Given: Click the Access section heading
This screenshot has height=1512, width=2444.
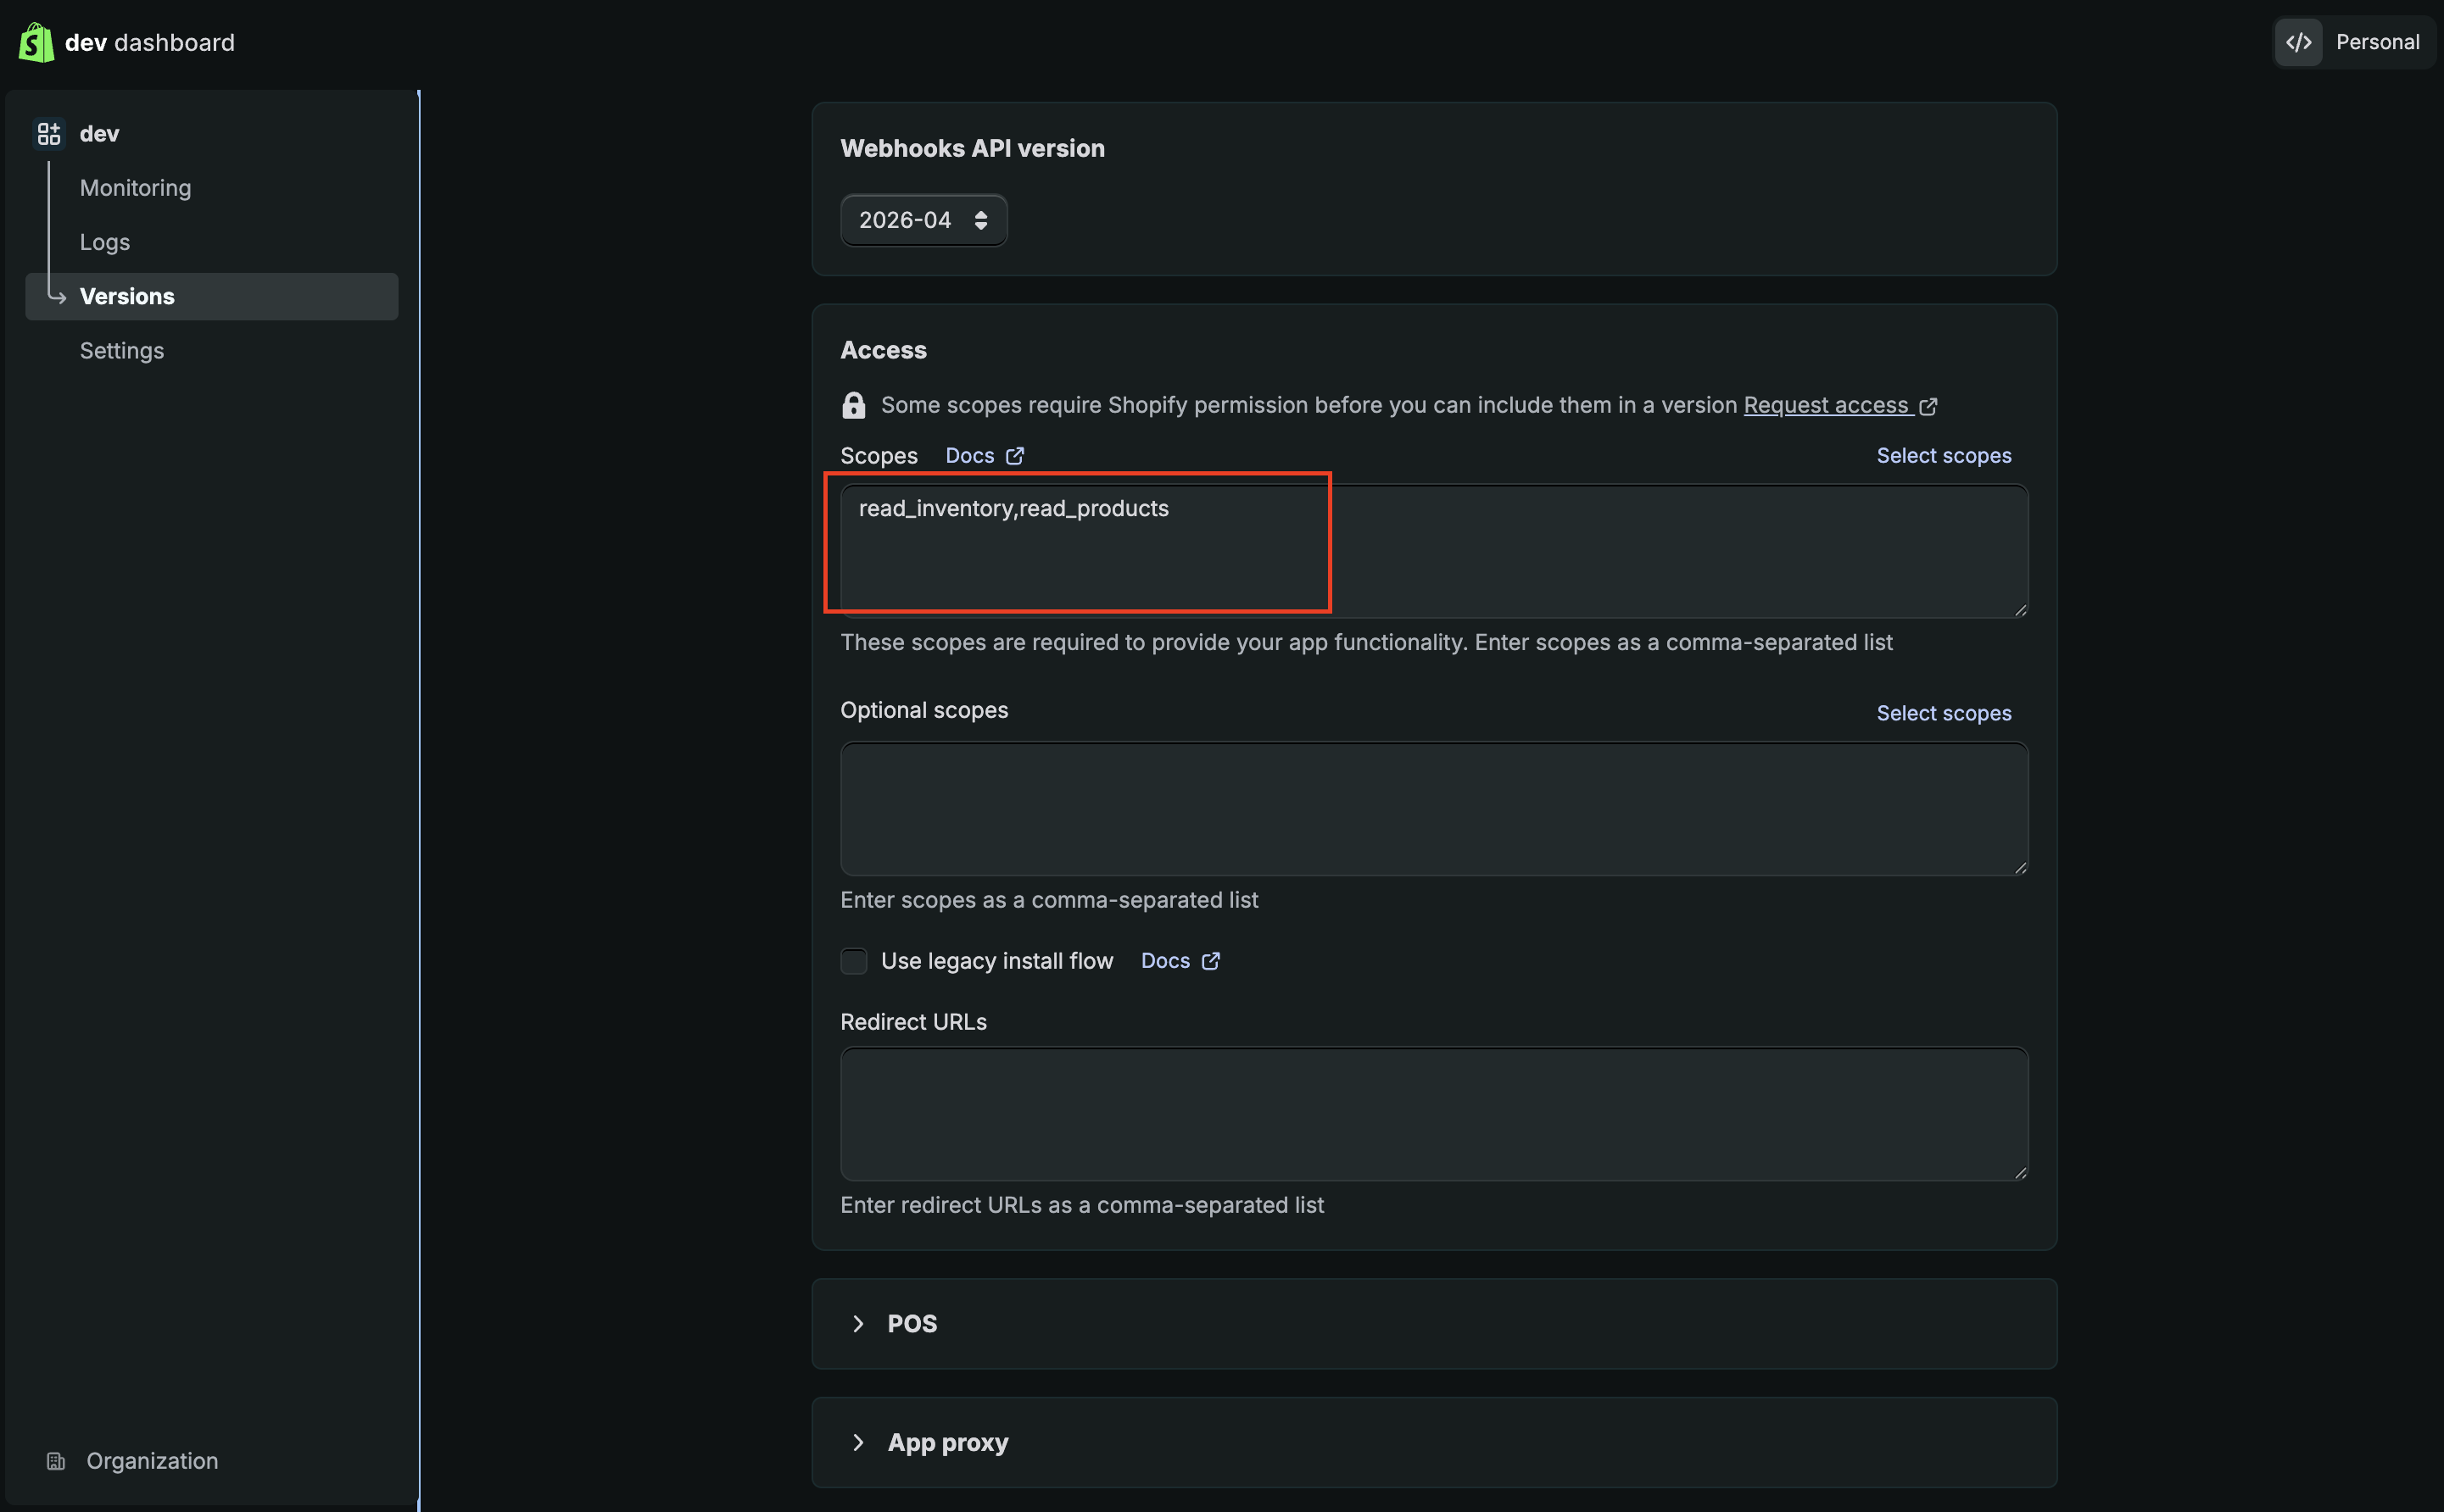Looking at the screenshot, I should click(884, 350).
